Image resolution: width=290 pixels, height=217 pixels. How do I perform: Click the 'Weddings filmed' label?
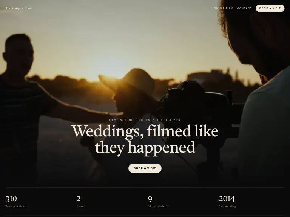tap(16, 206)
